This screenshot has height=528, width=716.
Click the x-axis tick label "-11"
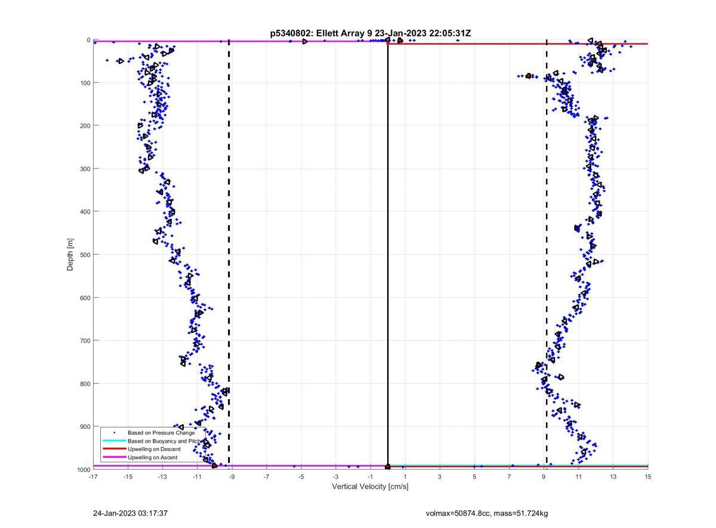click(197, 477)
